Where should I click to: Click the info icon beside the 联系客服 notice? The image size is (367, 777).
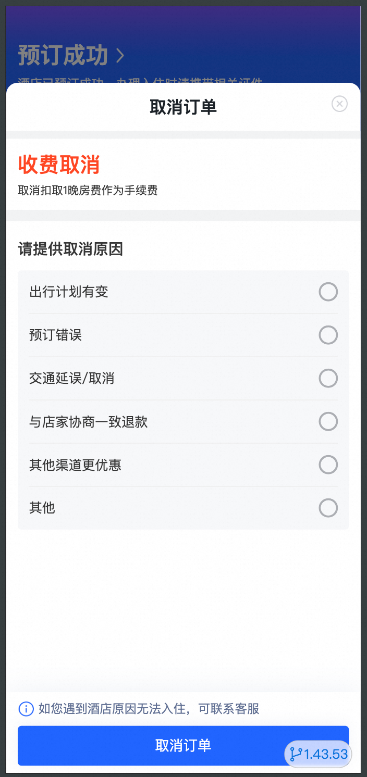click(x=26, y=709)
